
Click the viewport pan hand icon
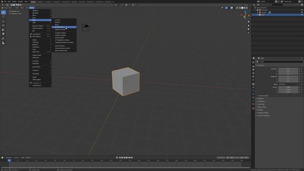click(x=248, y=25)
